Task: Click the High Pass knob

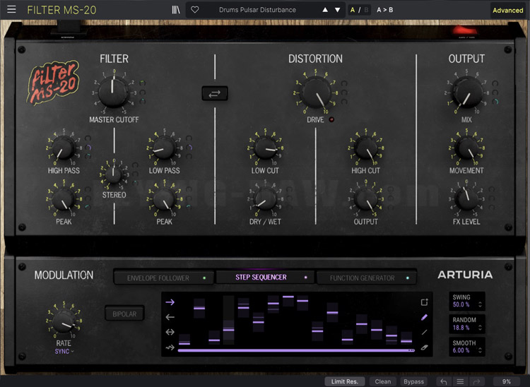Action: pyautogui.click(x=63, y=148)
